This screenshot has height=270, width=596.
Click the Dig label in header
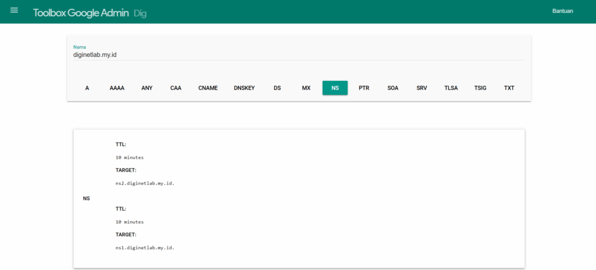coord(140,13)
